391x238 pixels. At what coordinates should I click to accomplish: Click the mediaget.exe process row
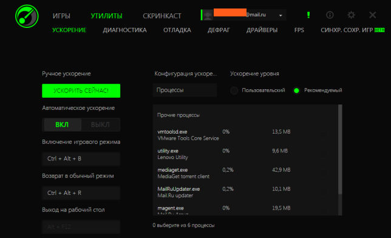pos(246,173)
